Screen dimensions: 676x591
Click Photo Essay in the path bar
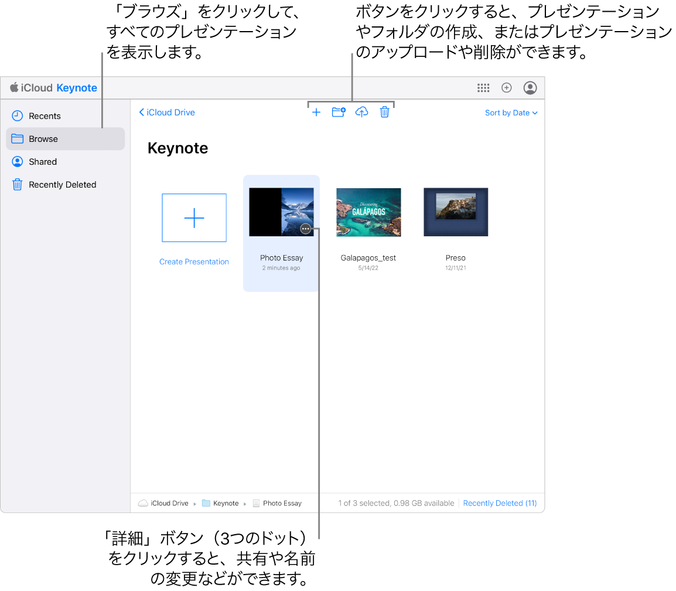[x=277, y=503]
